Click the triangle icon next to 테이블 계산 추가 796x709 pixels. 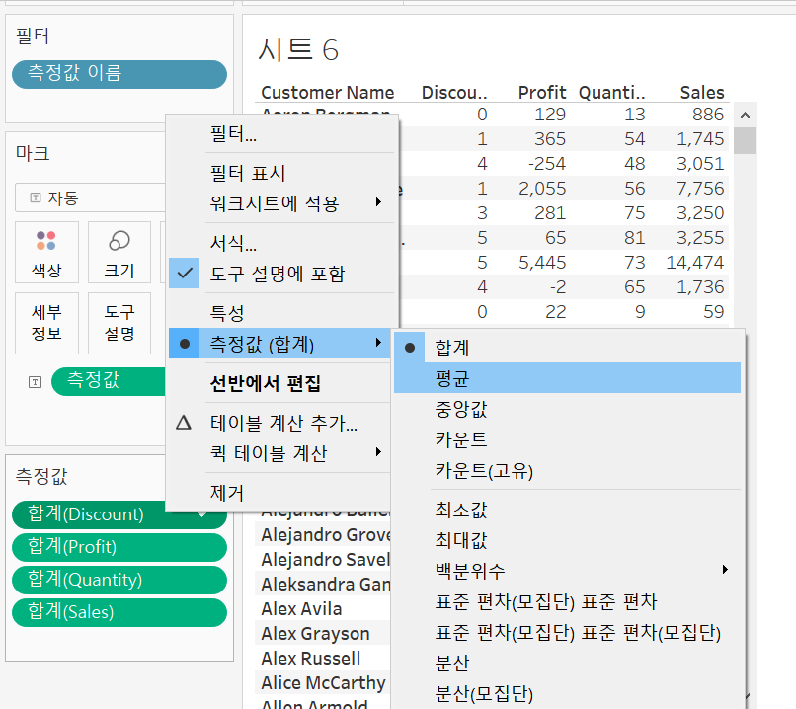tap(184, 423)
